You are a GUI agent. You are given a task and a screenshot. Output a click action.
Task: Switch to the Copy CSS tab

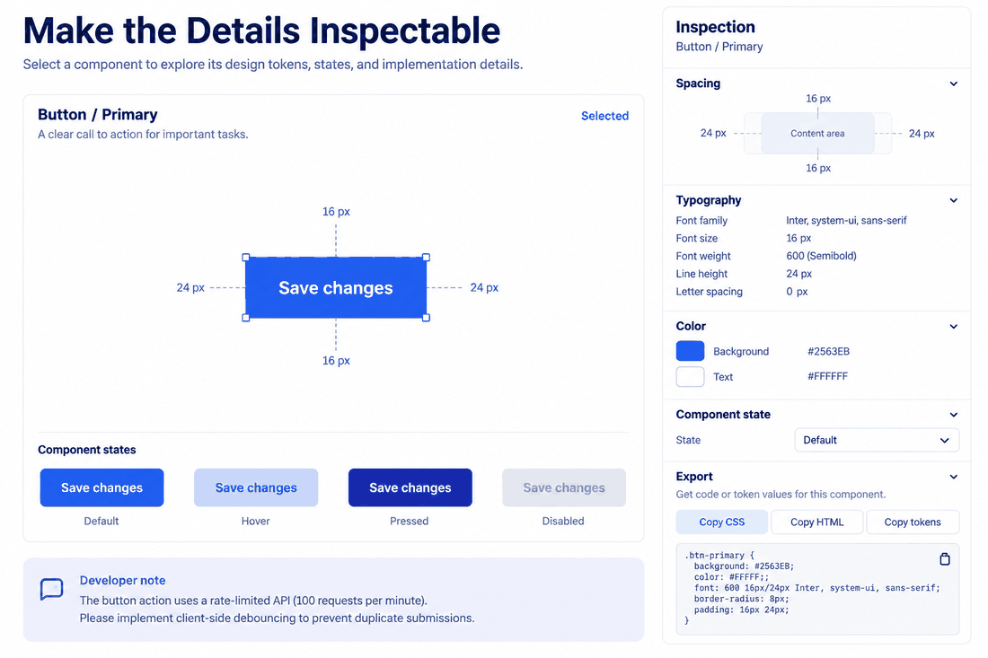pyautogui.click(x=721, y=522)
